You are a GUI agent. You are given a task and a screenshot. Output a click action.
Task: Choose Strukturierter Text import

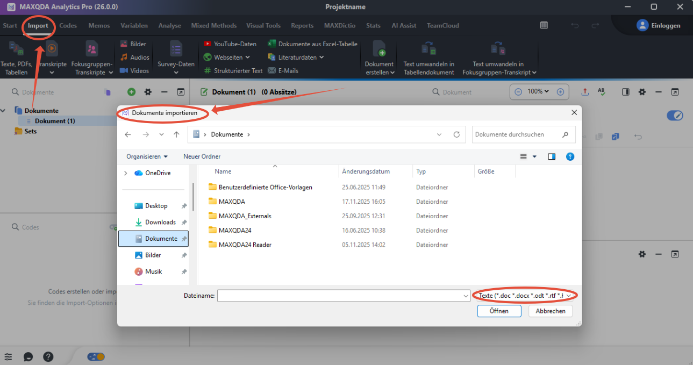(x=233, y=70)
